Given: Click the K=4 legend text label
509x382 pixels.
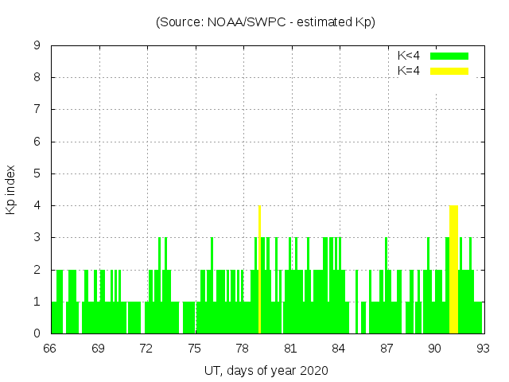Looking at the screenshot, I should pos(409,71).
